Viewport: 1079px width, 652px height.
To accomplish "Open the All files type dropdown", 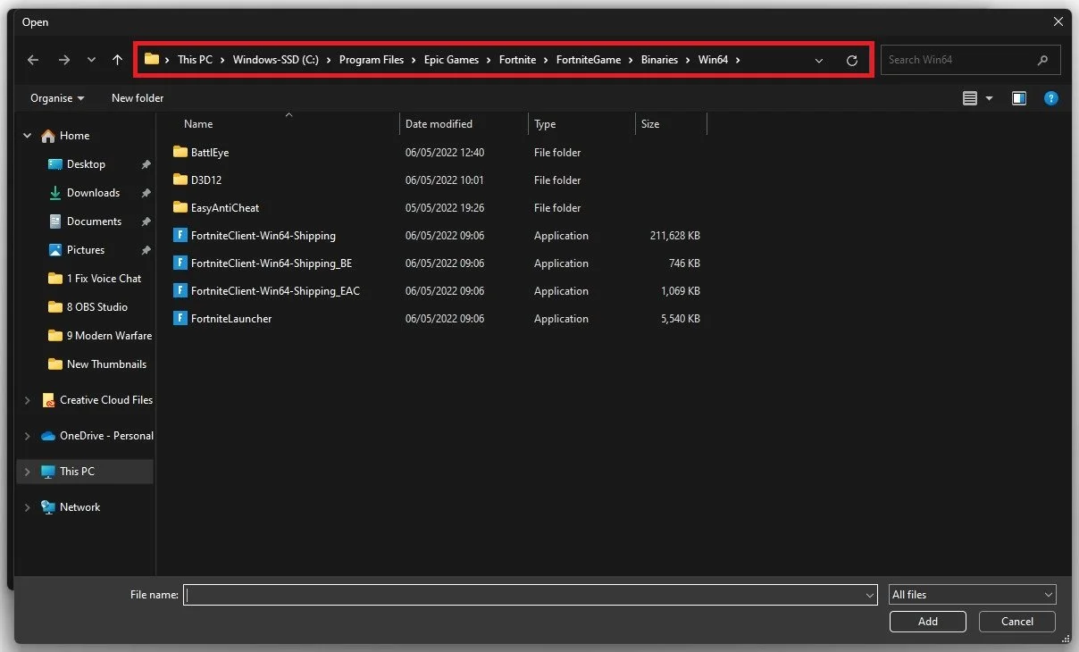I will tap(973, 595).
